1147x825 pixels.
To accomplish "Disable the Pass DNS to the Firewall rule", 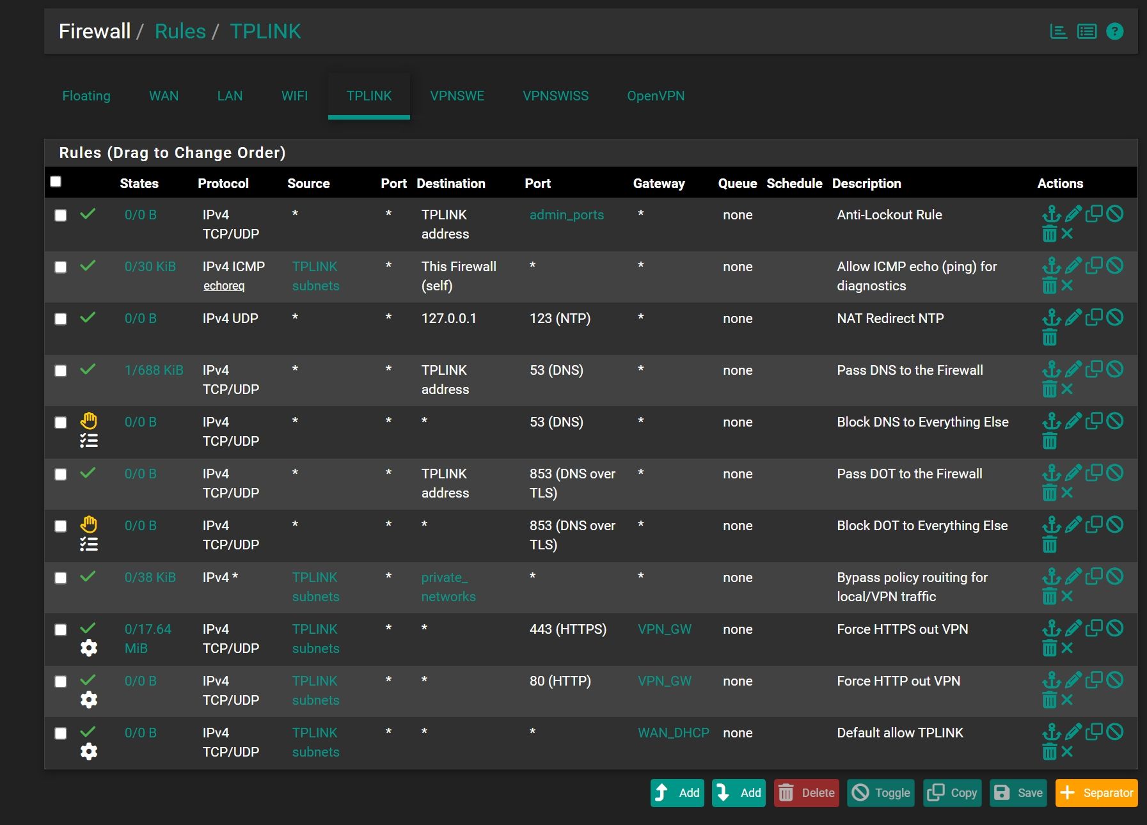I will (x=1114, y=369).
